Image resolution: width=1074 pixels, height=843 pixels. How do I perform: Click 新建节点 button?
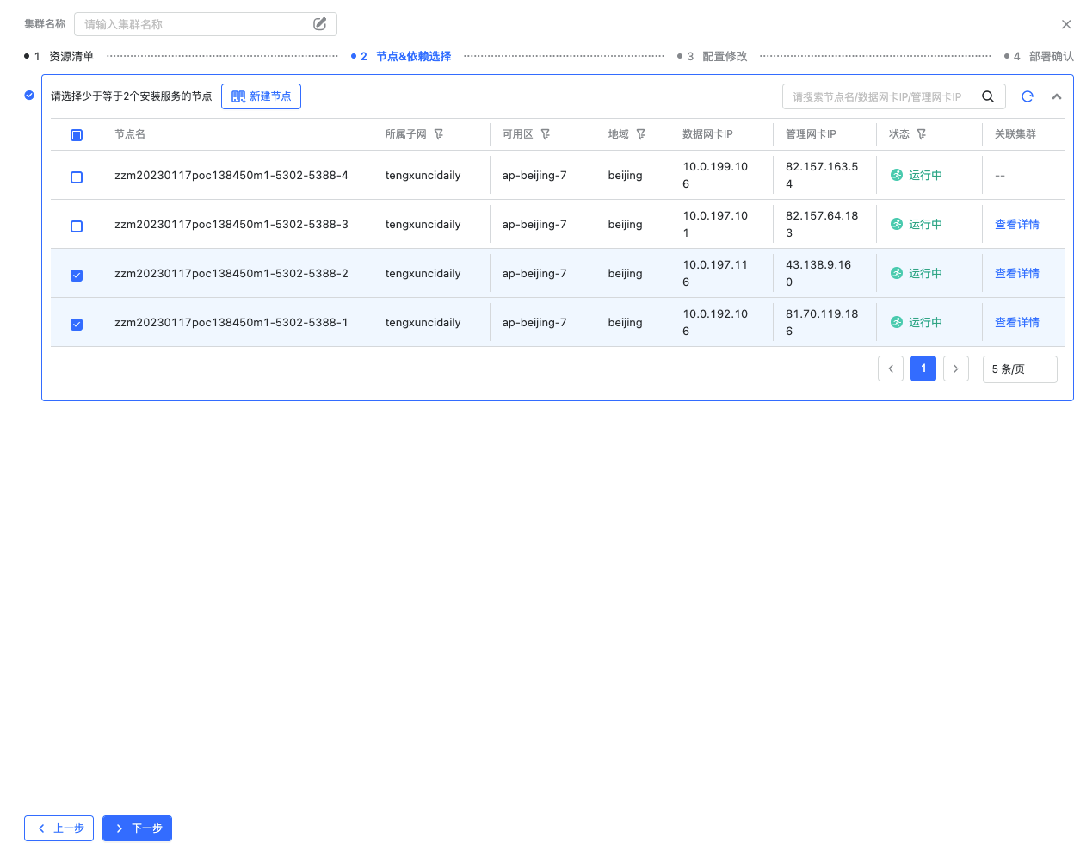[261, 96]
